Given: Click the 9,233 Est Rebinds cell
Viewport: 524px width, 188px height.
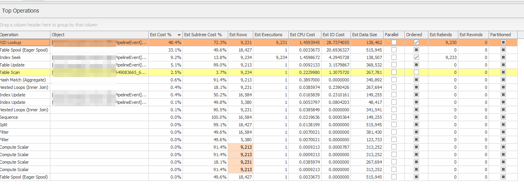Looking at the screenshot, I should coord(443,57).
